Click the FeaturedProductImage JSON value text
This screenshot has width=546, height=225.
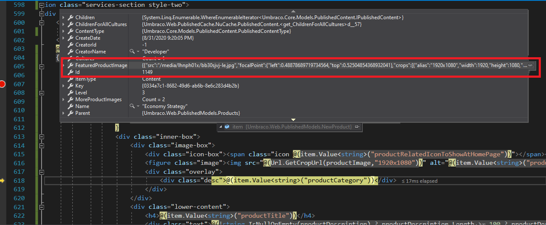[x=334, y=65]
